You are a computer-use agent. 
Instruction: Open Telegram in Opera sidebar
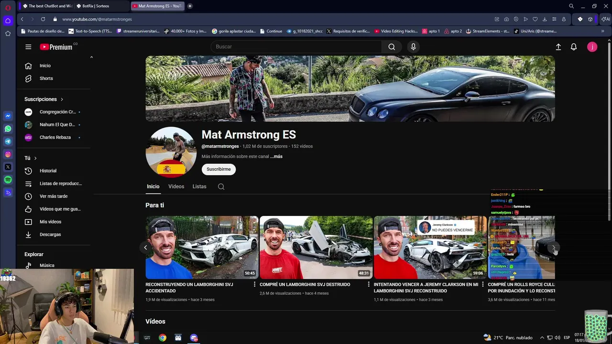[x=8, y=141]
